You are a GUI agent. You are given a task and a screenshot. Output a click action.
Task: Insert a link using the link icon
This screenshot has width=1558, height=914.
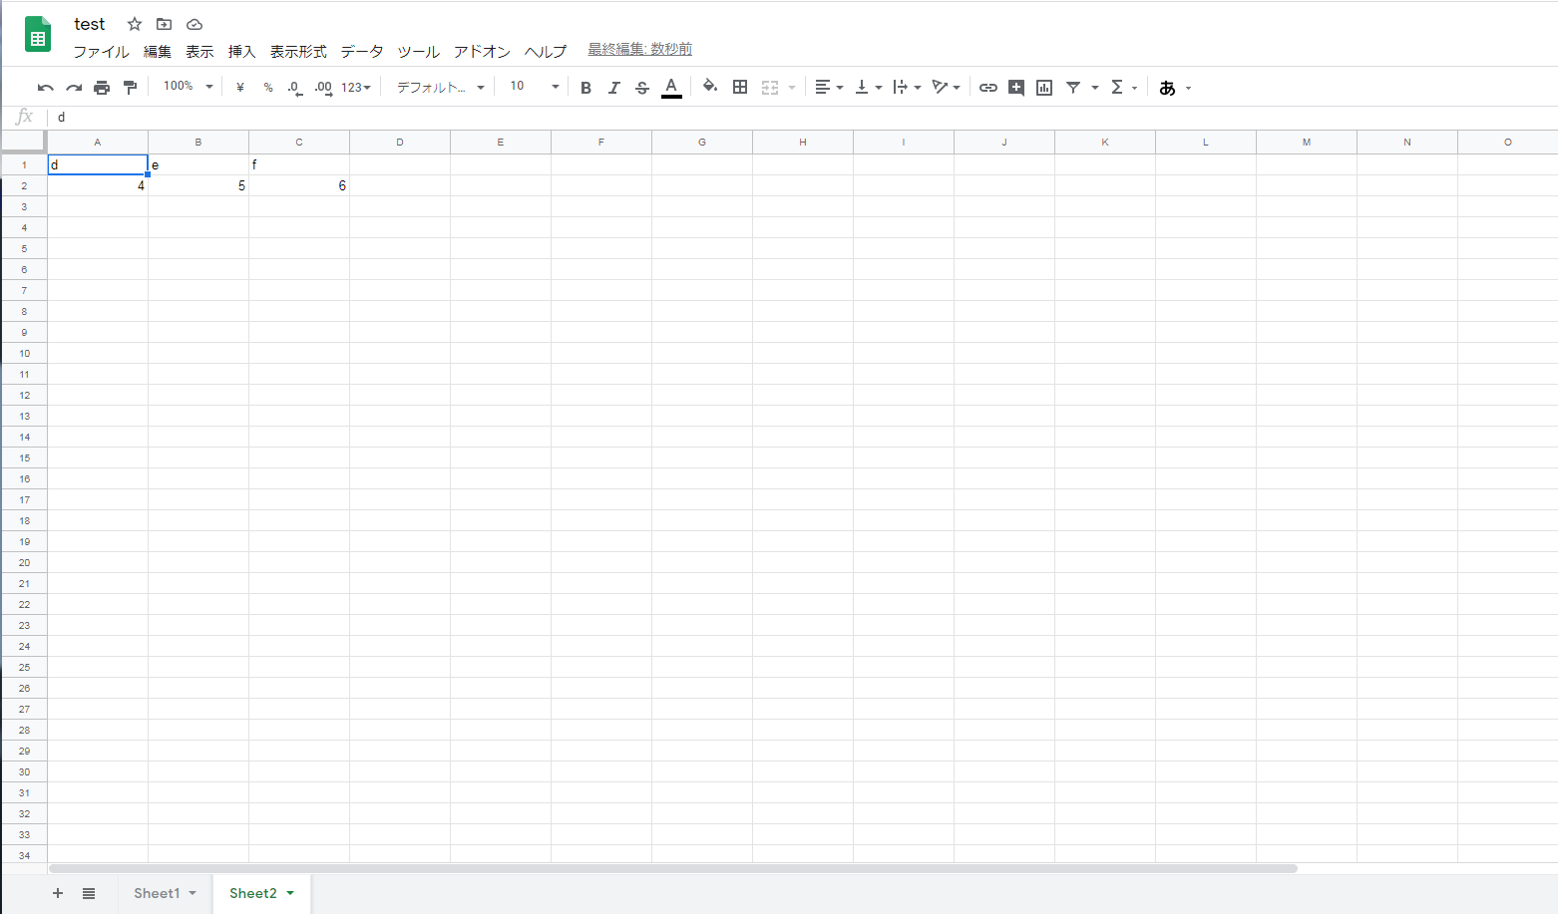987,87
